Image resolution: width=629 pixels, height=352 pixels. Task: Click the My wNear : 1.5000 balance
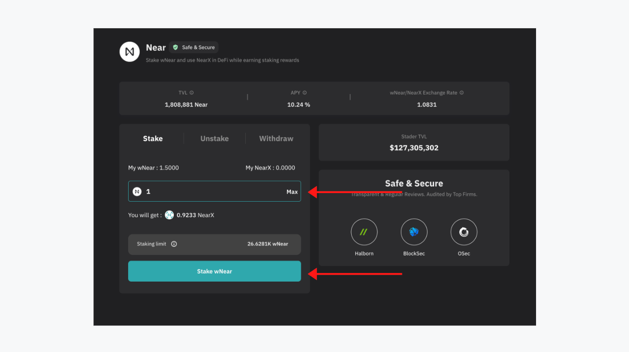[153, 168]
